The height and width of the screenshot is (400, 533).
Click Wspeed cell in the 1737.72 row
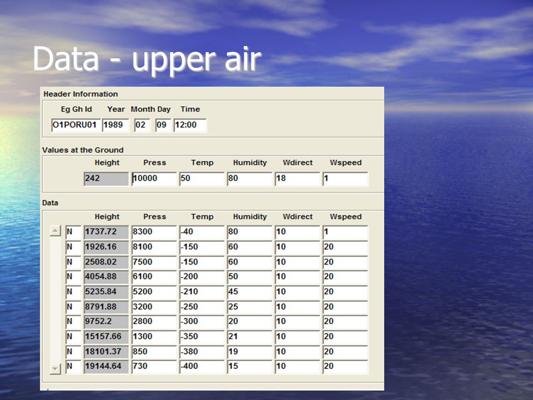pos(345,232)
